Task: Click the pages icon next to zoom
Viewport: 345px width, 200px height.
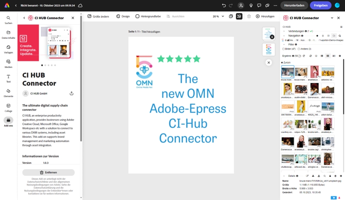Action: pyautogui.click(x=231, y=16)
